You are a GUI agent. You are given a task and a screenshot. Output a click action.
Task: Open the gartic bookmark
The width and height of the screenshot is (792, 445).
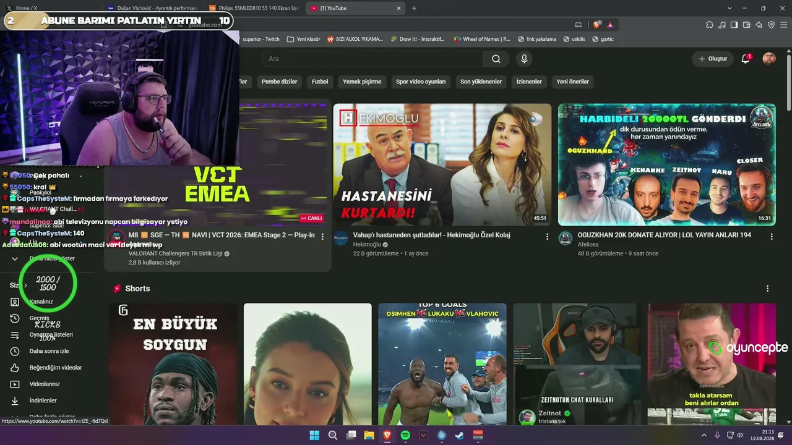[603, 39]
